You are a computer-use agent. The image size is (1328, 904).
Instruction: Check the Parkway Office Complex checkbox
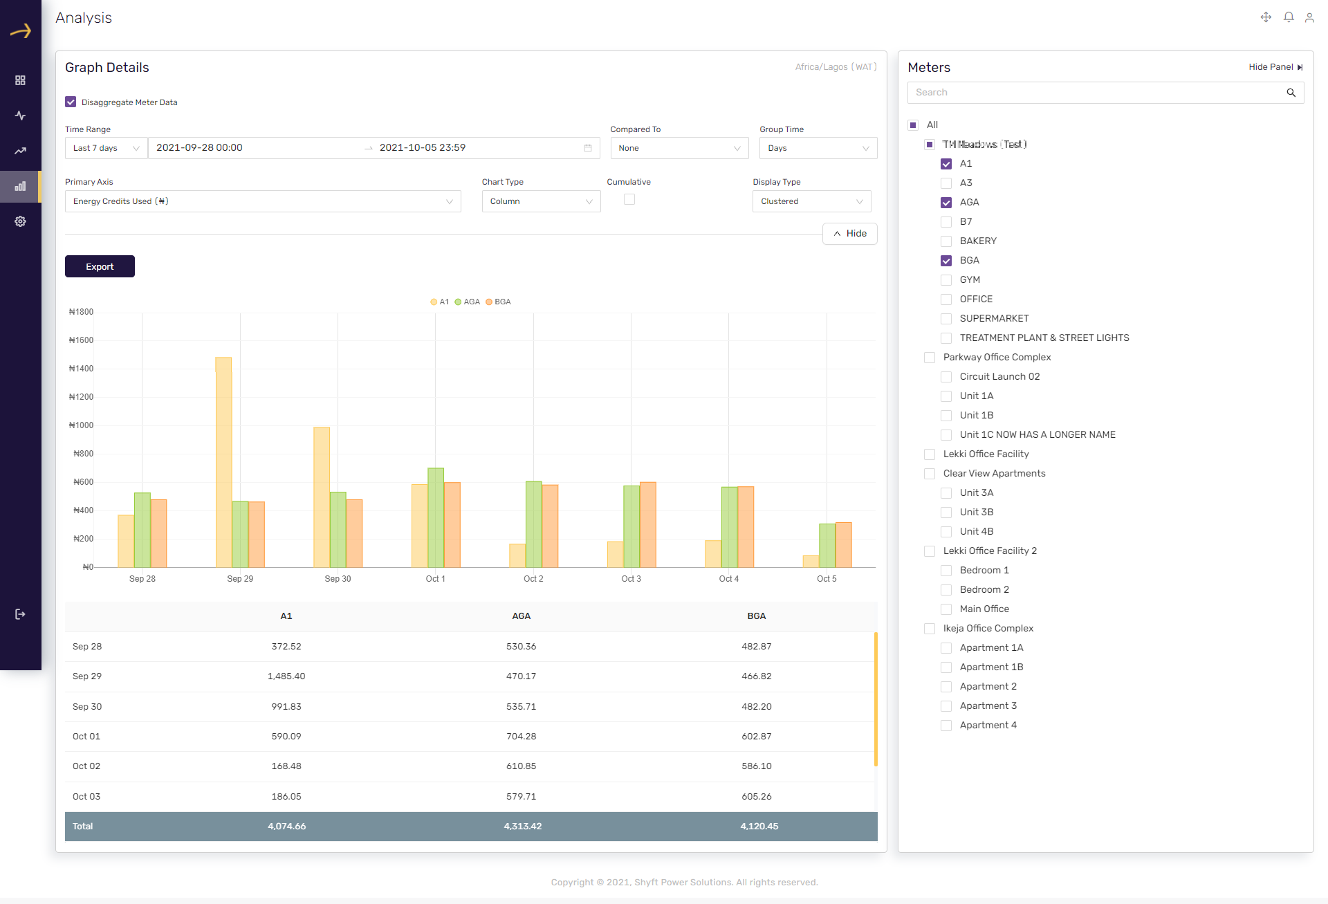[930, 358]
